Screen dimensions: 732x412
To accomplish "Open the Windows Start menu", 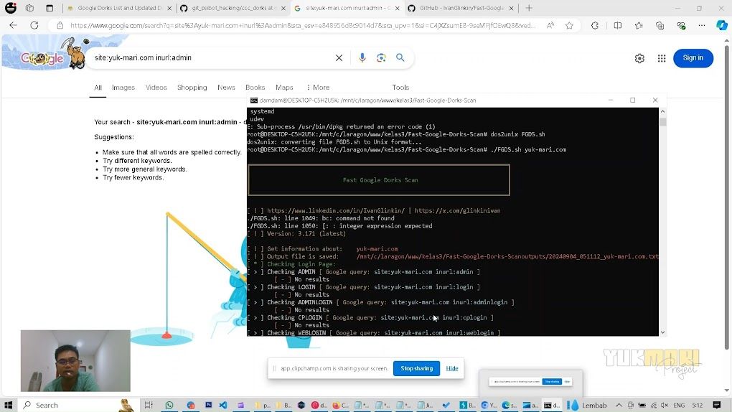I will coord(8,405).
